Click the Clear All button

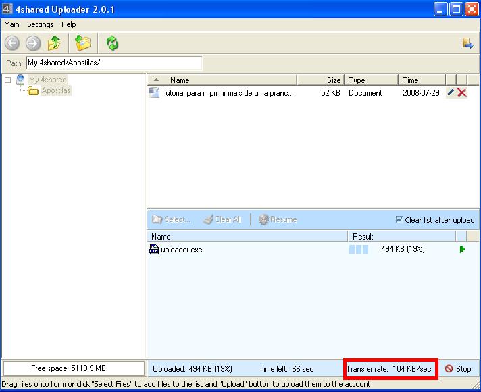(x=223, y=219)
